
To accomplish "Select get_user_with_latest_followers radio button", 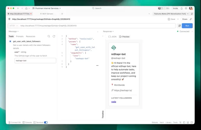I will [10, 41].
